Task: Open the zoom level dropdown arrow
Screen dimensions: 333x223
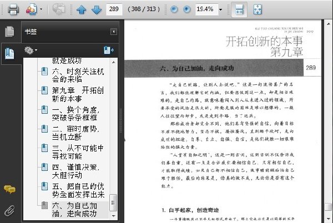Action: pos(221,9)
